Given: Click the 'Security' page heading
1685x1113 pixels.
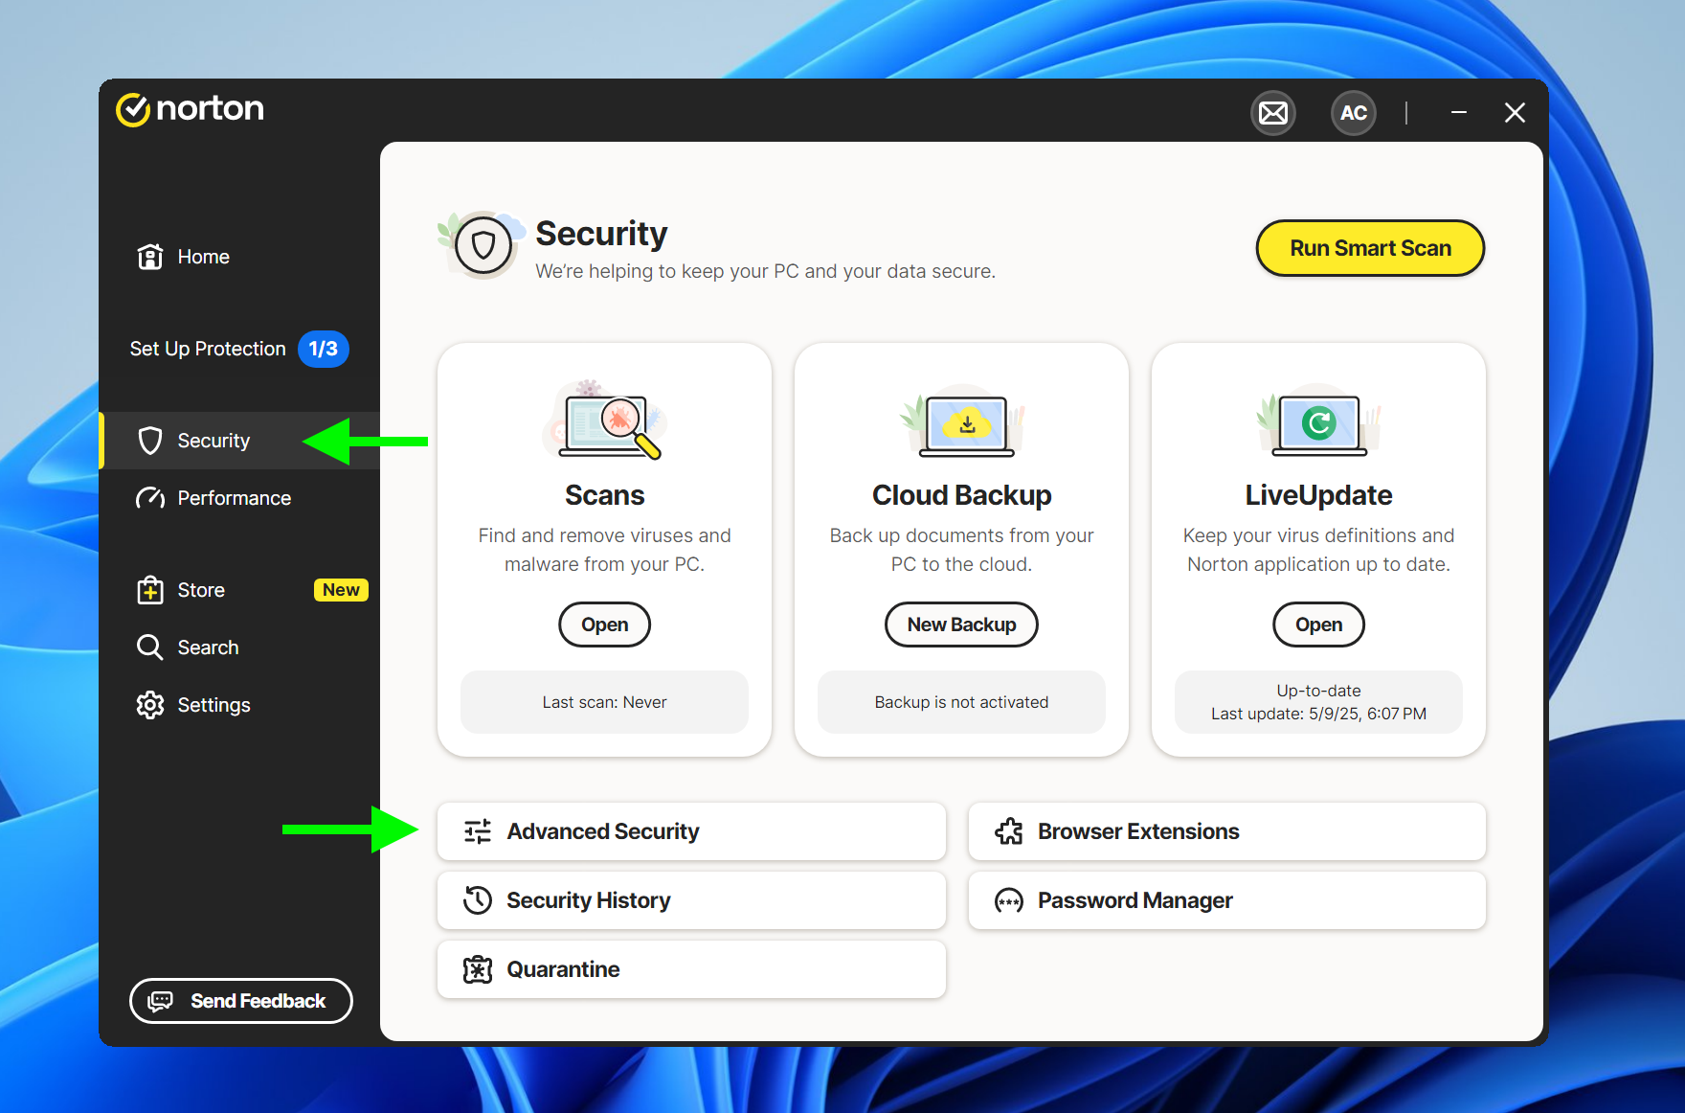Looking at the screenshot, I should point(601,234).
